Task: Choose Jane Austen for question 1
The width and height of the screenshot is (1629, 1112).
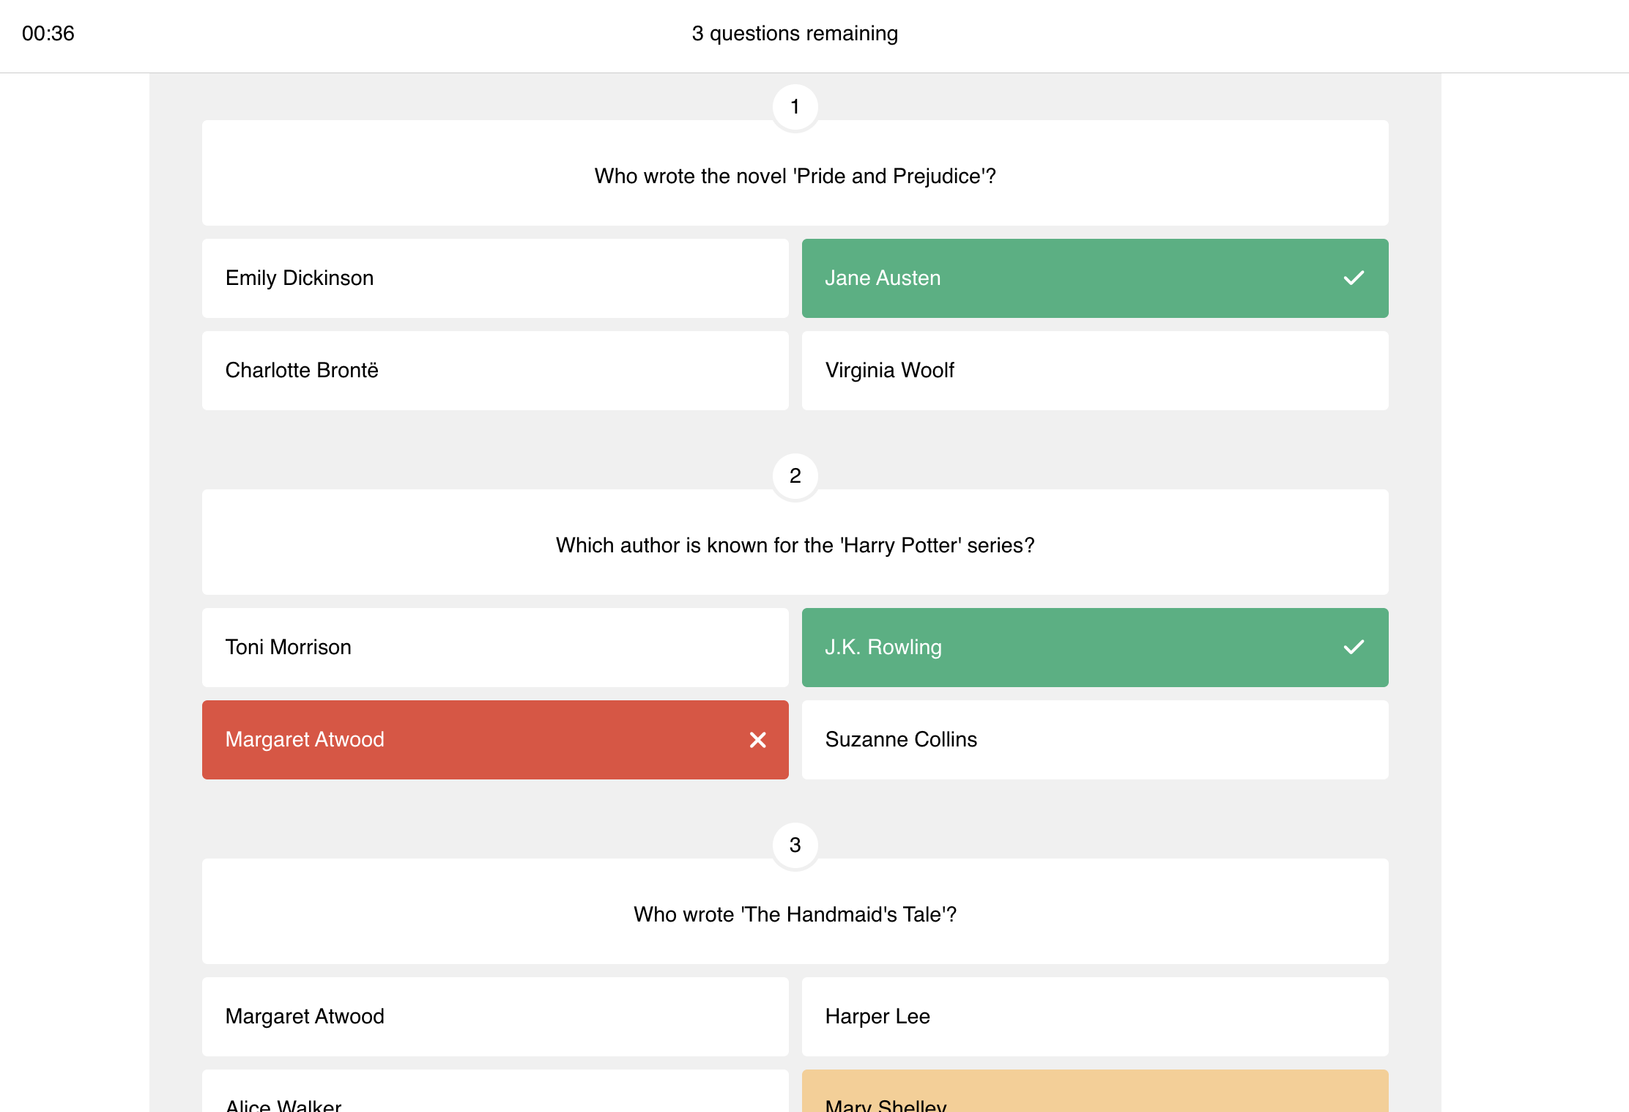Action: (x=1095, y=278)
